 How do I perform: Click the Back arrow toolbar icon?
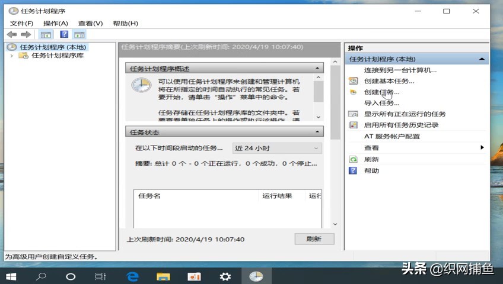(12, 34)
